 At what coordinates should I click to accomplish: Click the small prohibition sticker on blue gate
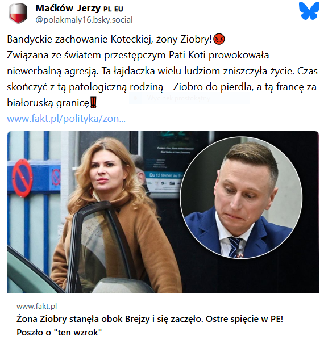click(56, 177)
